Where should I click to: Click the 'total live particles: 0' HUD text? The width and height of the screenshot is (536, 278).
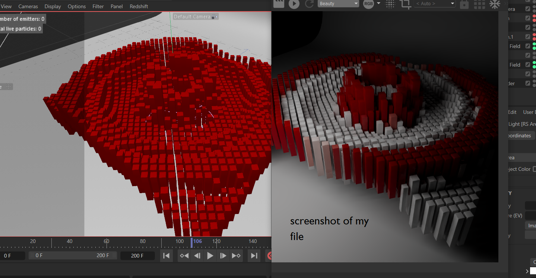tap(20, 29)
